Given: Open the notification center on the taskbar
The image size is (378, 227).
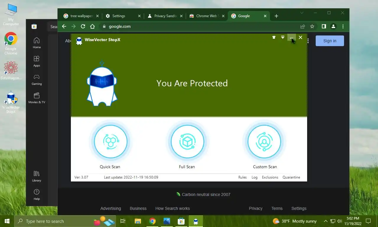Looking at the screenshot, I should pyautogui.click(x=368, y=221).
